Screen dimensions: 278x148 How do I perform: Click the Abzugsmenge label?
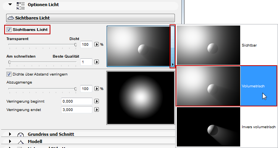point(19,82)
